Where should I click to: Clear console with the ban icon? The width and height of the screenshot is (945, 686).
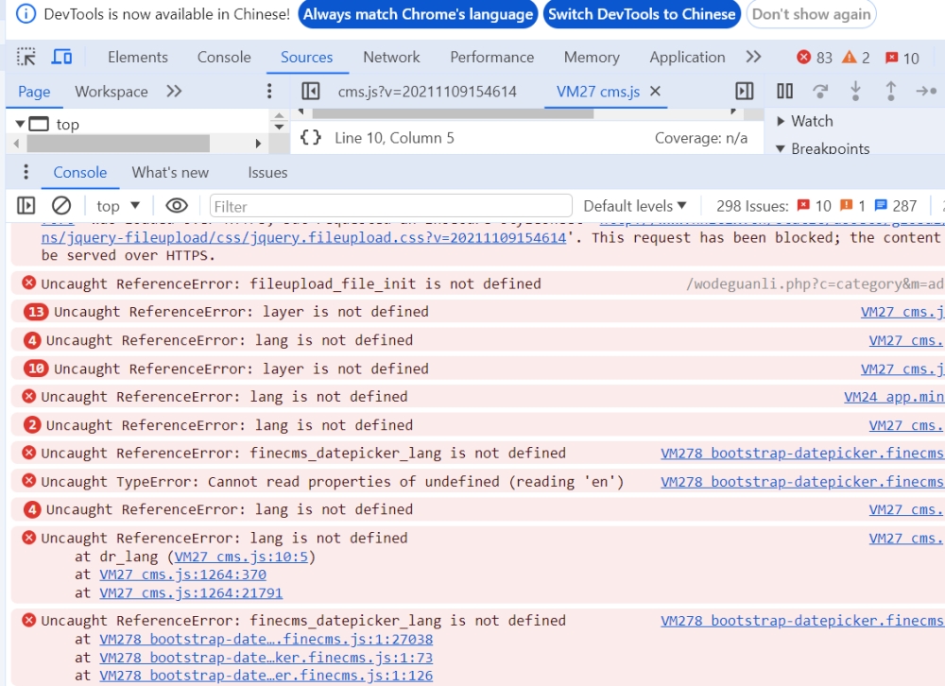61,206
